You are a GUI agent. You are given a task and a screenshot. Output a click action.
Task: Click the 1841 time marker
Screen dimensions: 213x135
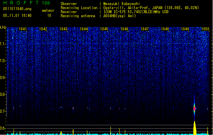click(23, 29)
